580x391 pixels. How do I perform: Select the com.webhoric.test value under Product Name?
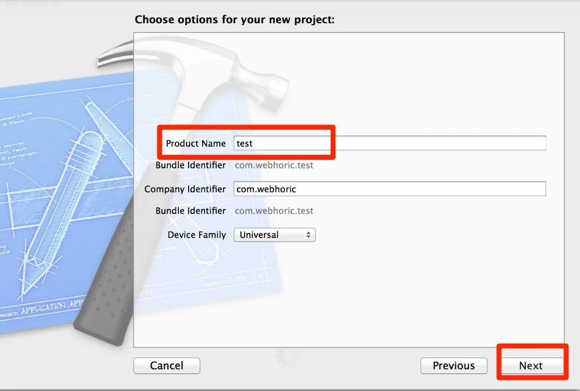[274, 165]
